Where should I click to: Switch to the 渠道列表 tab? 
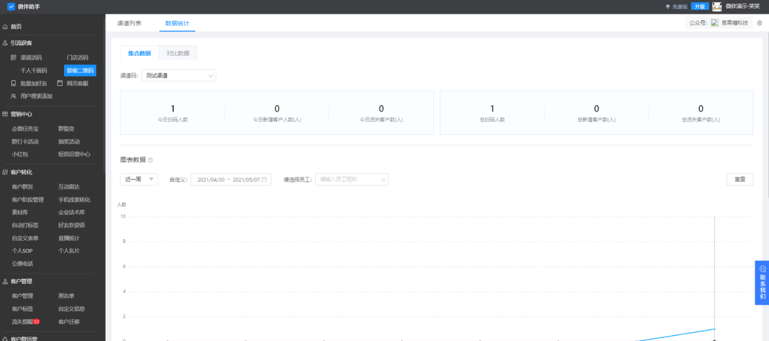click(129, 23)
